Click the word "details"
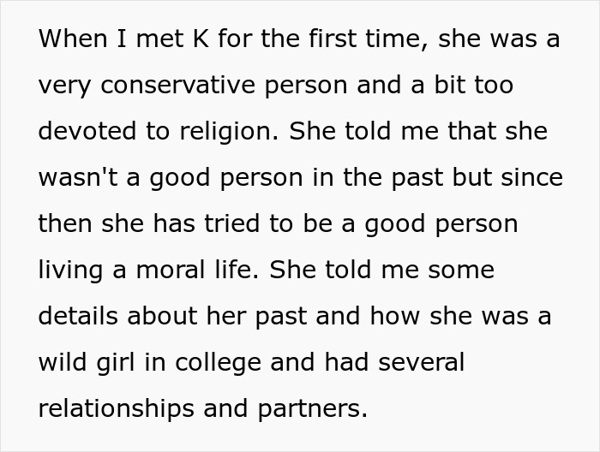The image size is (600, 452). click(x=79, y=317)
